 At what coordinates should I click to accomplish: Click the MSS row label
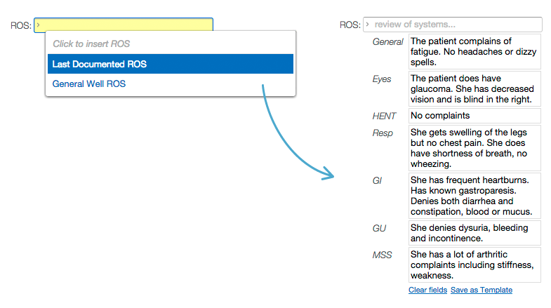pyautogui.click(x=382, y=255)
